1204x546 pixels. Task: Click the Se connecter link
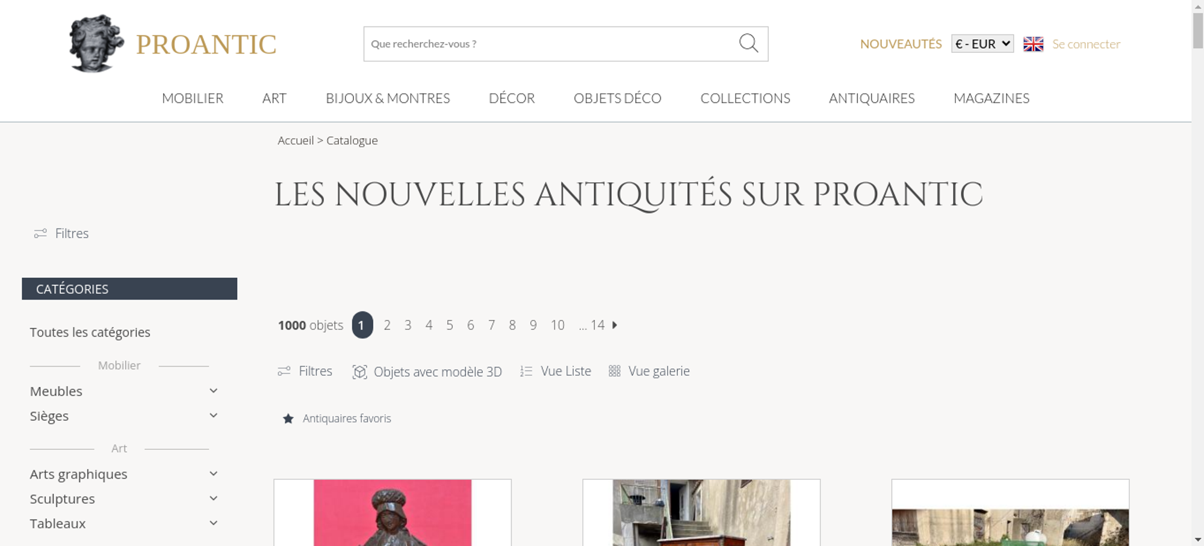1086,44
